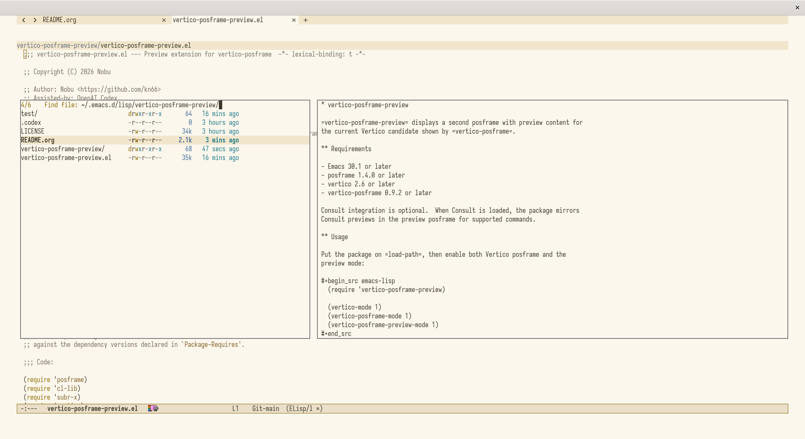Click the 47 secs ago timestamp
Viewport: 805px width, 439px height.
221,149
